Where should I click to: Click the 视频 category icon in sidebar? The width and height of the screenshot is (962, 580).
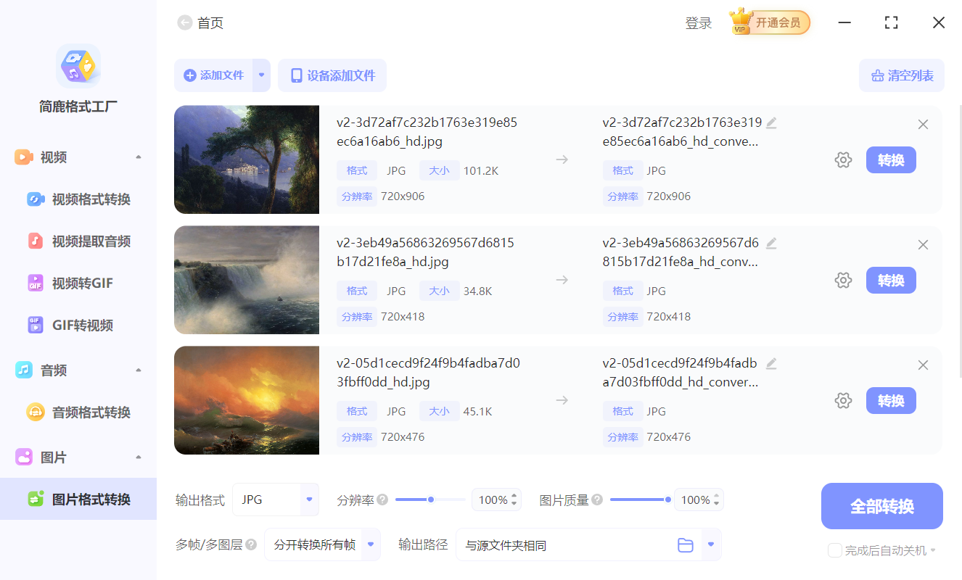pos(24,157)
